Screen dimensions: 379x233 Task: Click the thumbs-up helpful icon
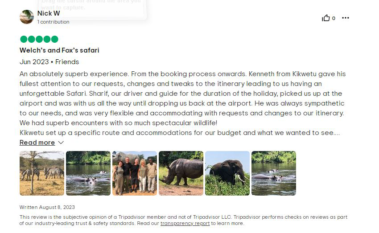(x=325, y=18)
